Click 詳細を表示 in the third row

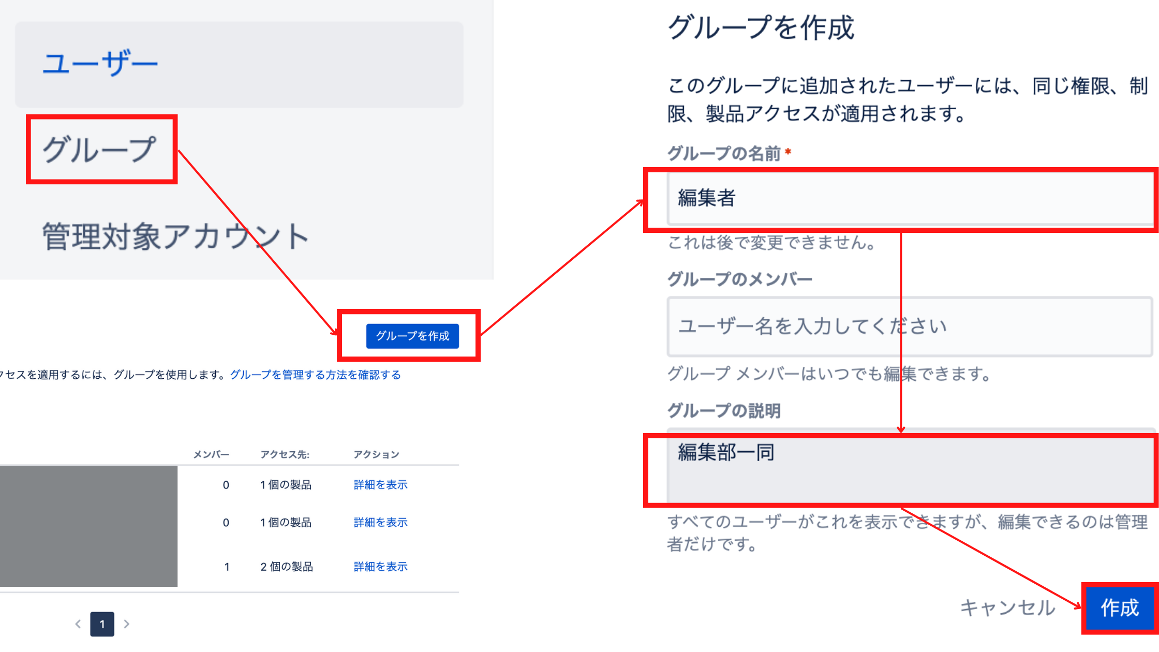click(380, 567)
